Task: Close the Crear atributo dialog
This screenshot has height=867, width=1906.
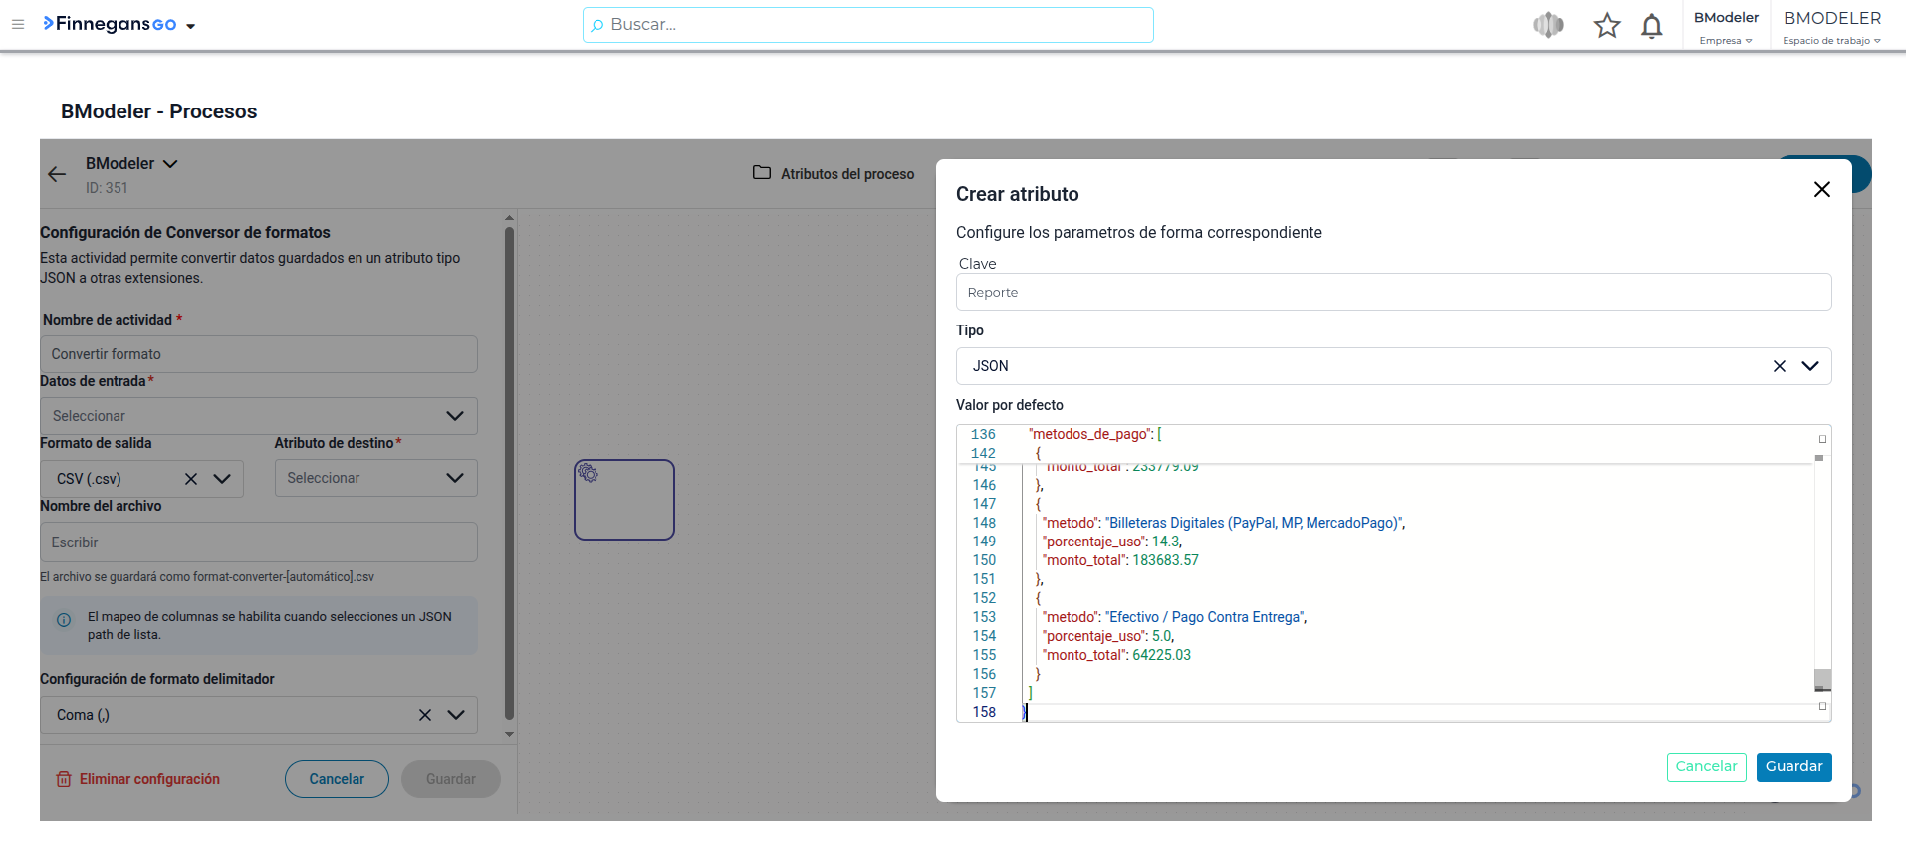Action: (x=1822, y=189)
